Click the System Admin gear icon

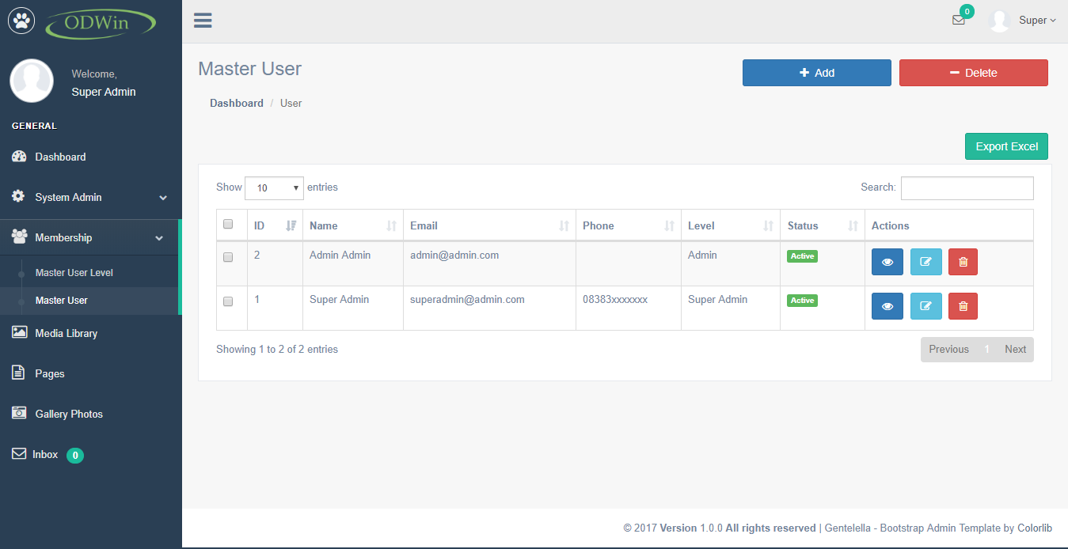(x=18, y=196)
